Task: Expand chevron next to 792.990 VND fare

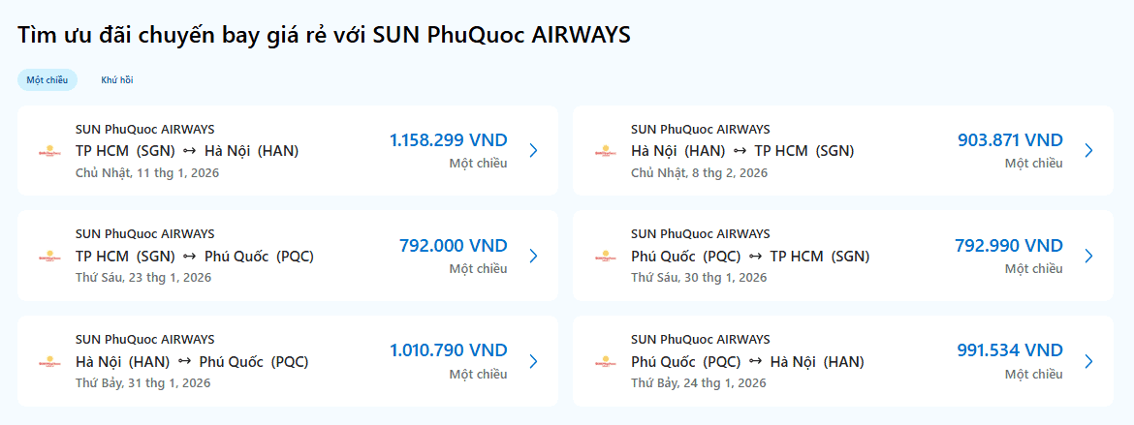Action: click(x=1088, y=257)
